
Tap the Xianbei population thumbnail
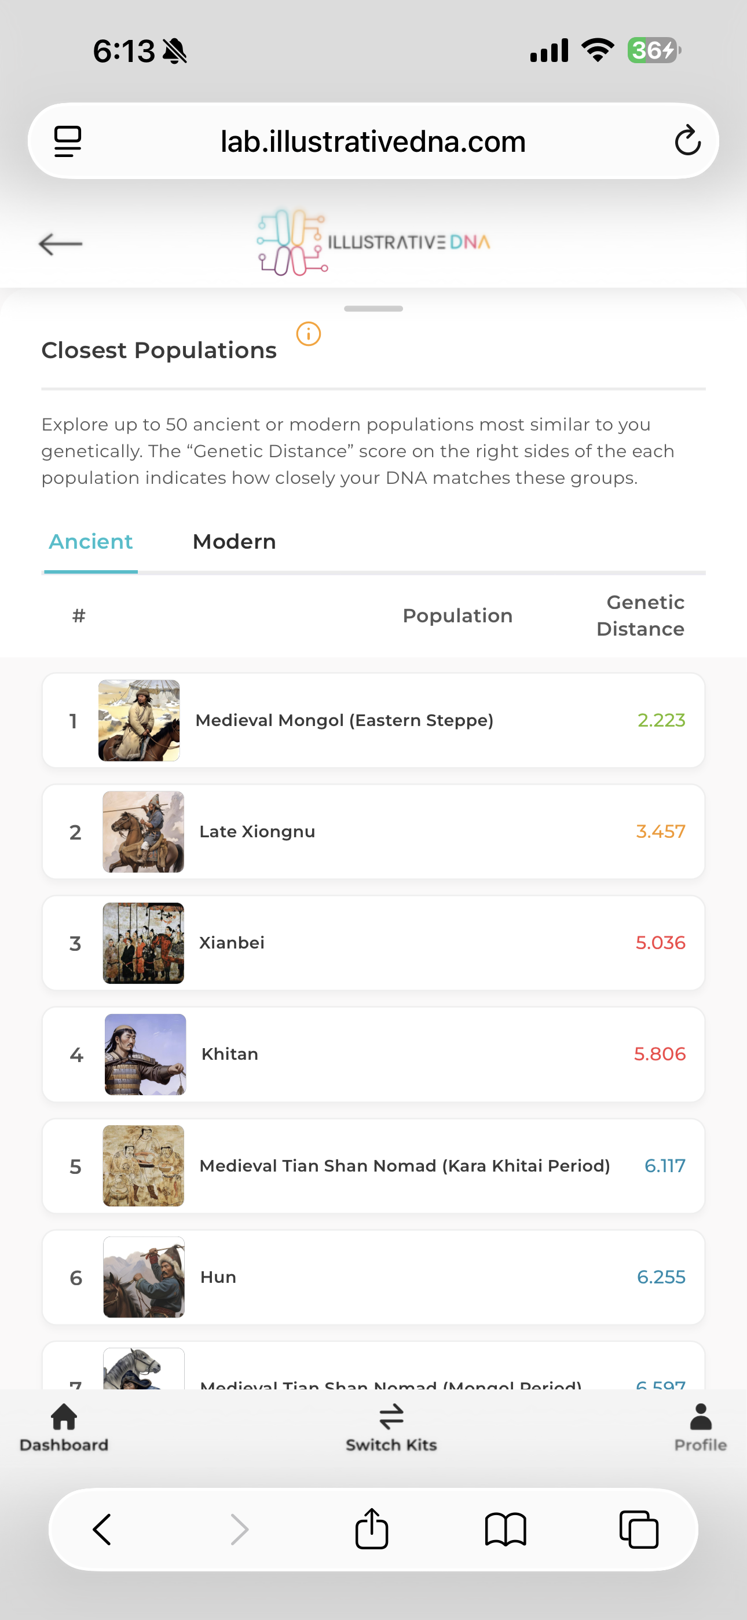(x=144, y=943)
